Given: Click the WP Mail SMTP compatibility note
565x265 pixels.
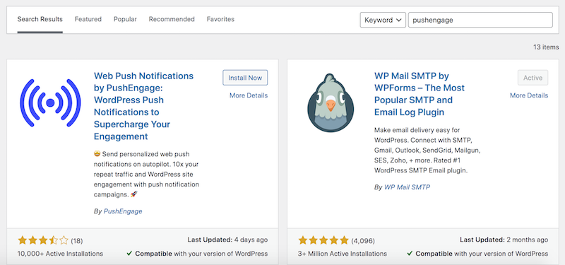Looking at the screenshot, I should (x=477, y=254).
